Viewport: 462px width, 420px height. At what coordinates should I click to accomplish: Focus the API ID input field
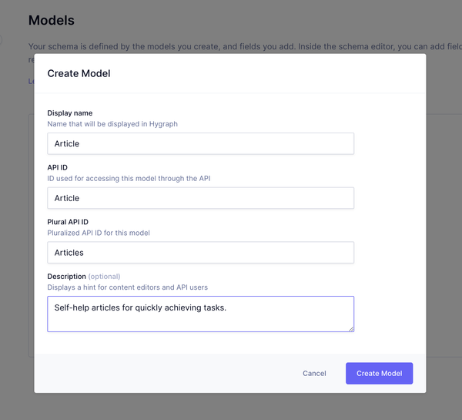click(201, 198)
